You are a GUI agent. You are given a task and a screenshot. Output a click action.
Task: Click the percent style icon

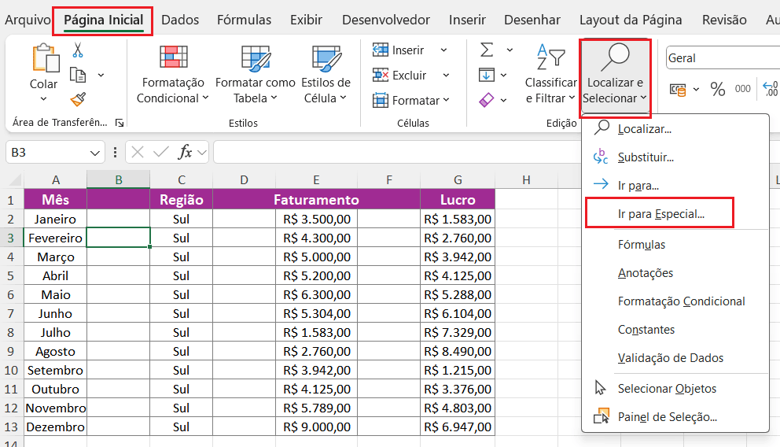point(717,90)
